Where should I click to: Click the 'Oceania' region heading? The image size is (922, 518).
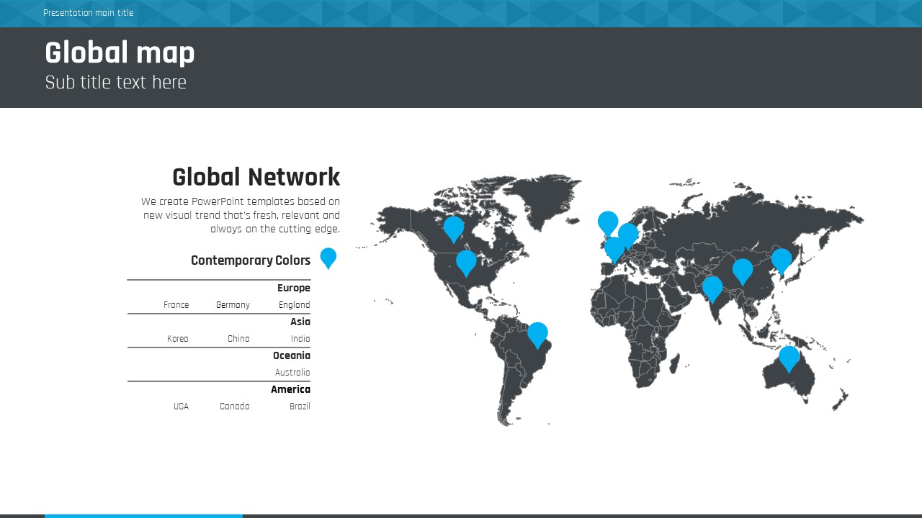pyautogui.click(x=291, y=356)
